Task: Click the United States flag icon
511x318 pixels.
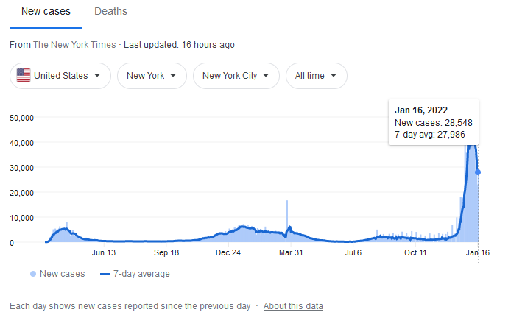Action: tap(24, 75)
